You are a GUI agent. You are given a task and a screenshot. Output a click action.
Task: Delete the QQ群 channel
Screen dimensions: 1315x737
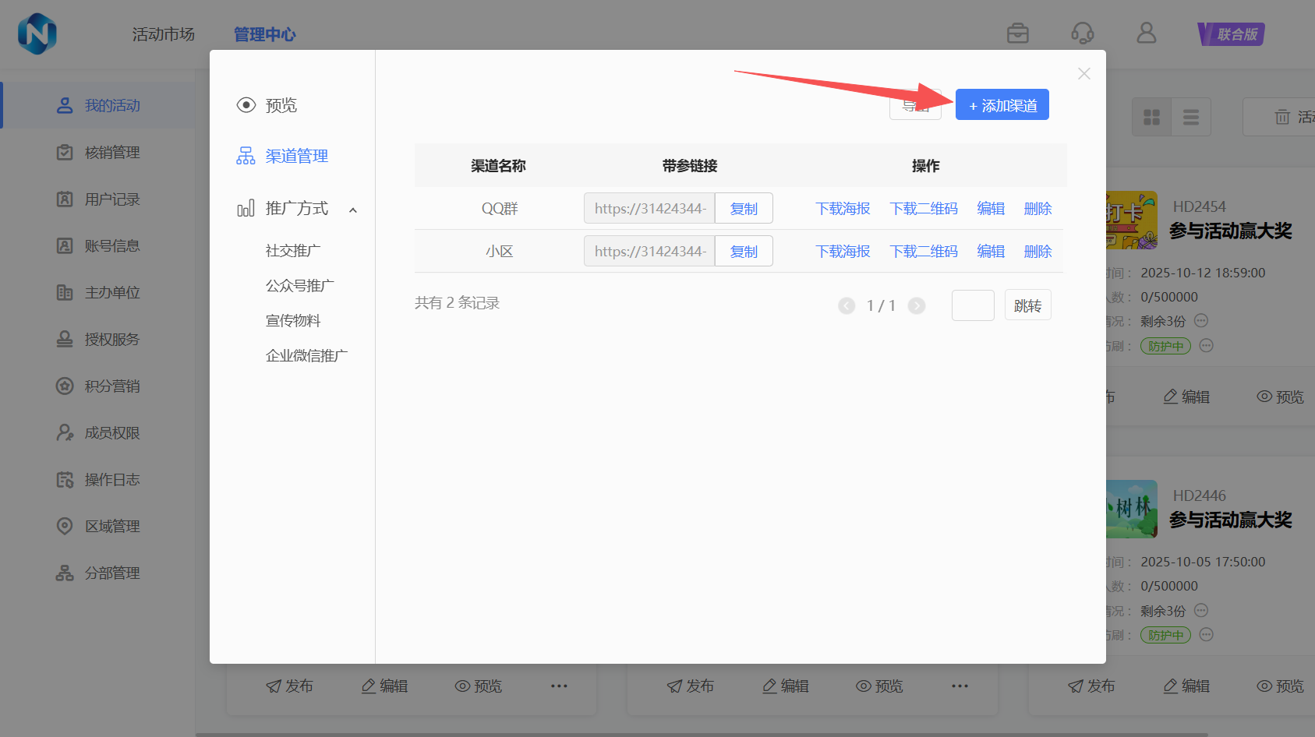pos(1038,209)
